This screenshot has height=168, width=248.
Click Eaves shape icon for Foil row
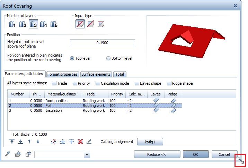(x=156, y=106)
